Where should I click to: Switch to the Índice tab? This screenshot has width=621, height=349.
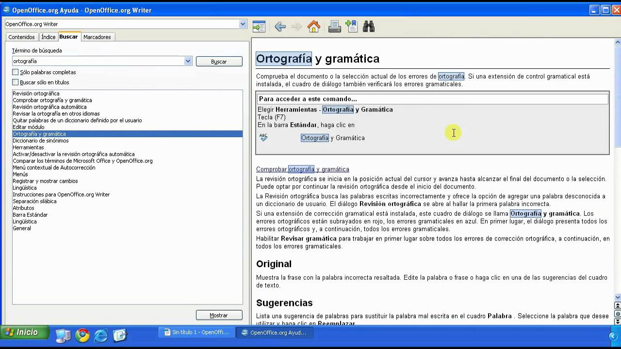pyautogui.click(x=48, y=37)
